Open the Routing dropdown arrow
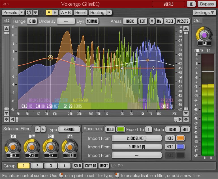The width and height of the screenshot is (218, 179). [x=109, y=13]
